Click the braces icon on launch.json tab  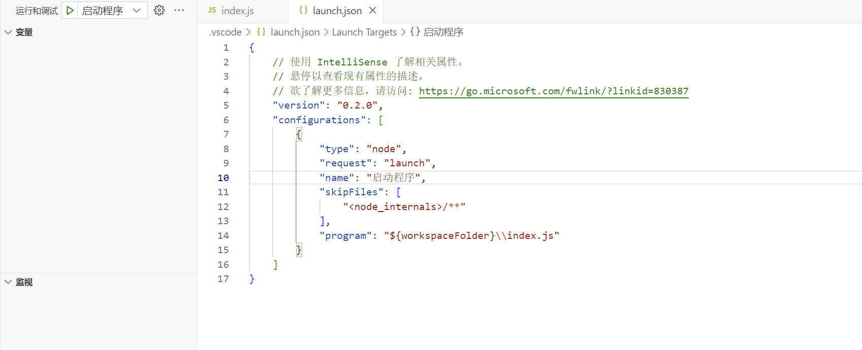coord(303,10)
